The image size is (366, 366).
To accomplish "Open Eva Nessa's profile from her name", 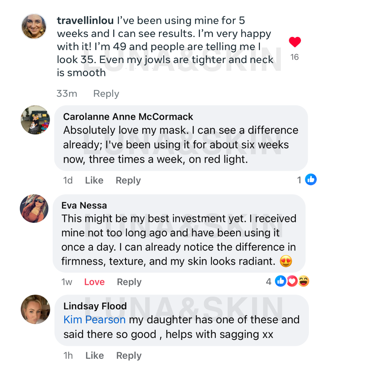I will point(84,205).
